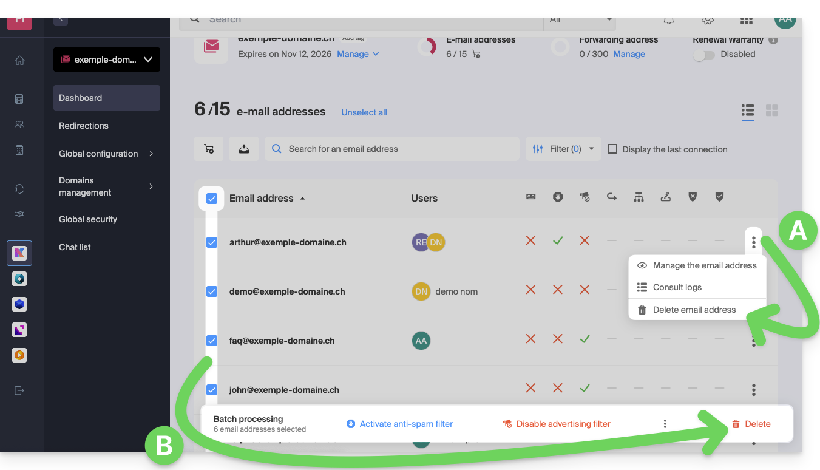This screenshot has width=820, height=470.
Task: Click the home icon in left sidebar
Action: tap(19, 60)
